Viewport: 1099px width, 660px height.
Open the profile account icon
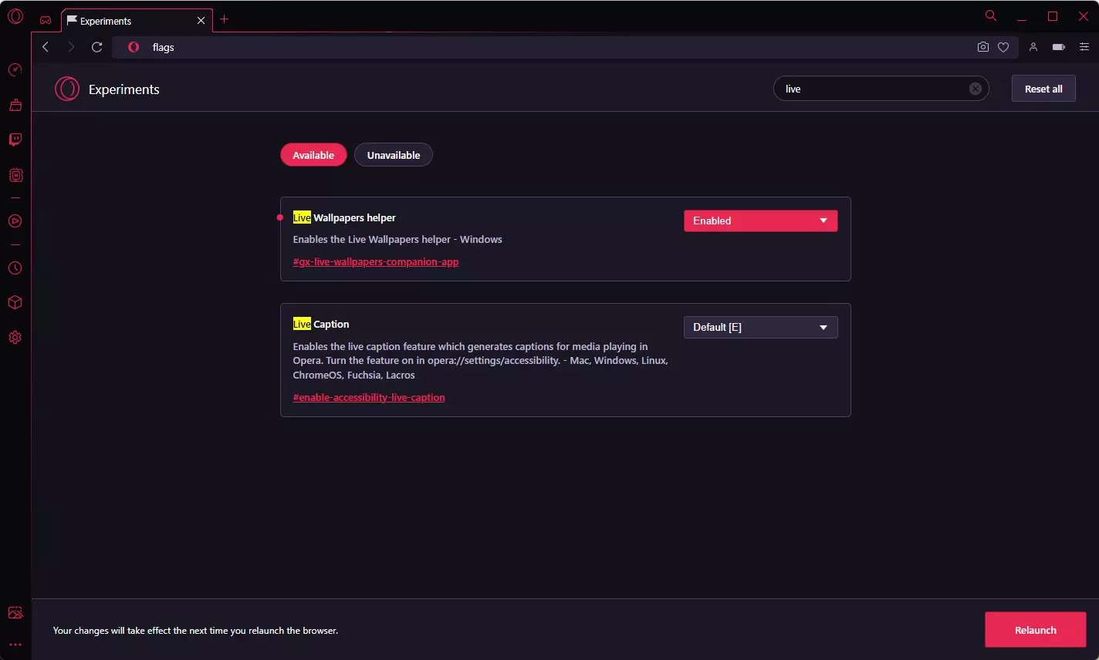click(1033, 47)
